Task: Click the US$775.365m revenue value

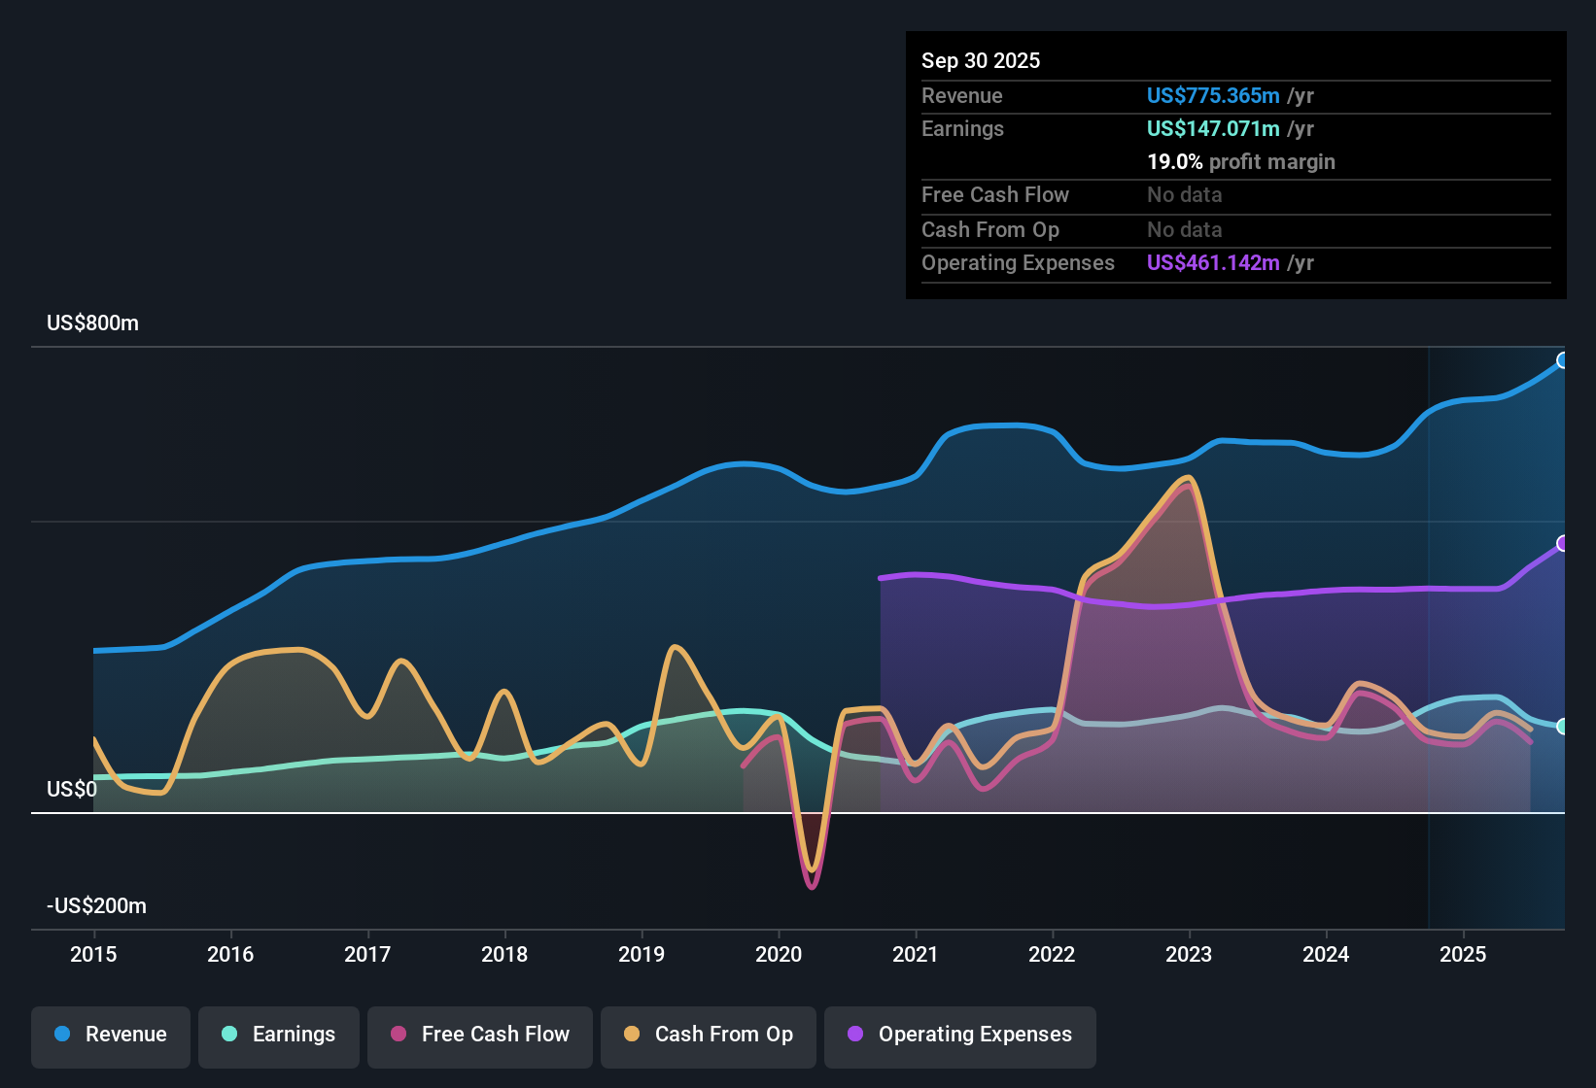Action: (x=1212, y=95)
